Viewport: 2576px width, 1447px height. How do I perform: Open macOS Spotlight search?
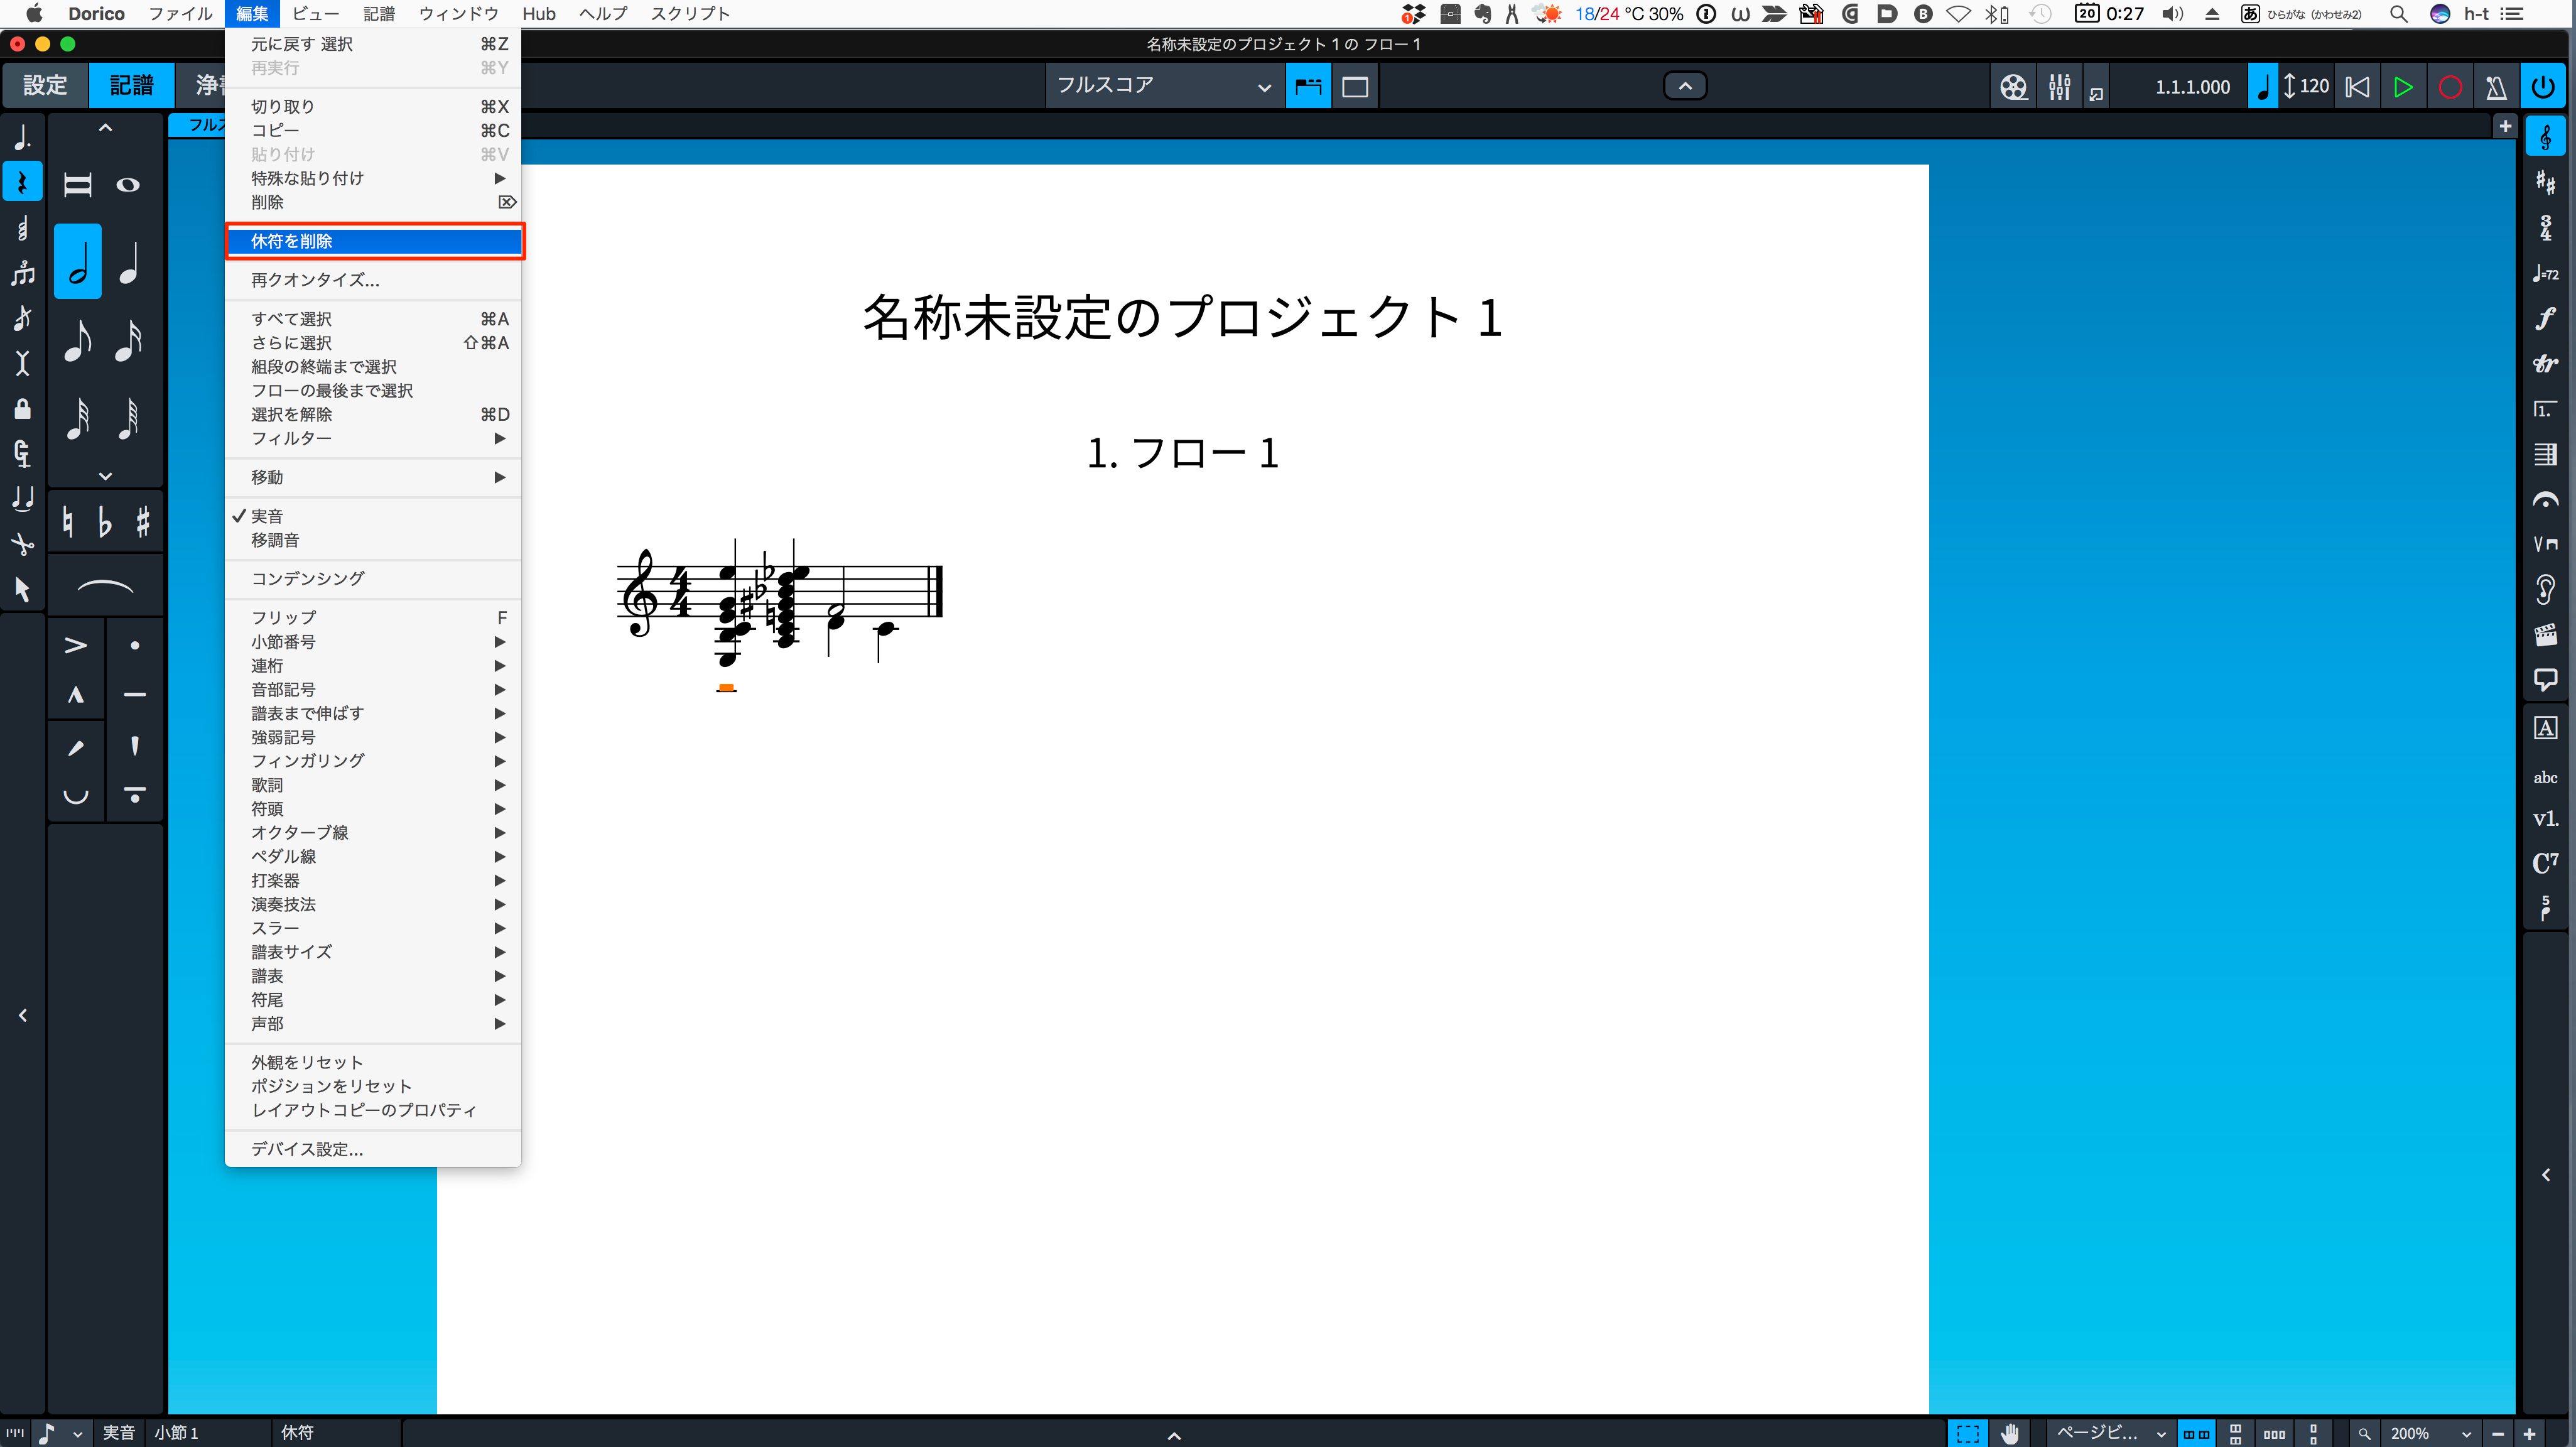(x=2398, y=14)
